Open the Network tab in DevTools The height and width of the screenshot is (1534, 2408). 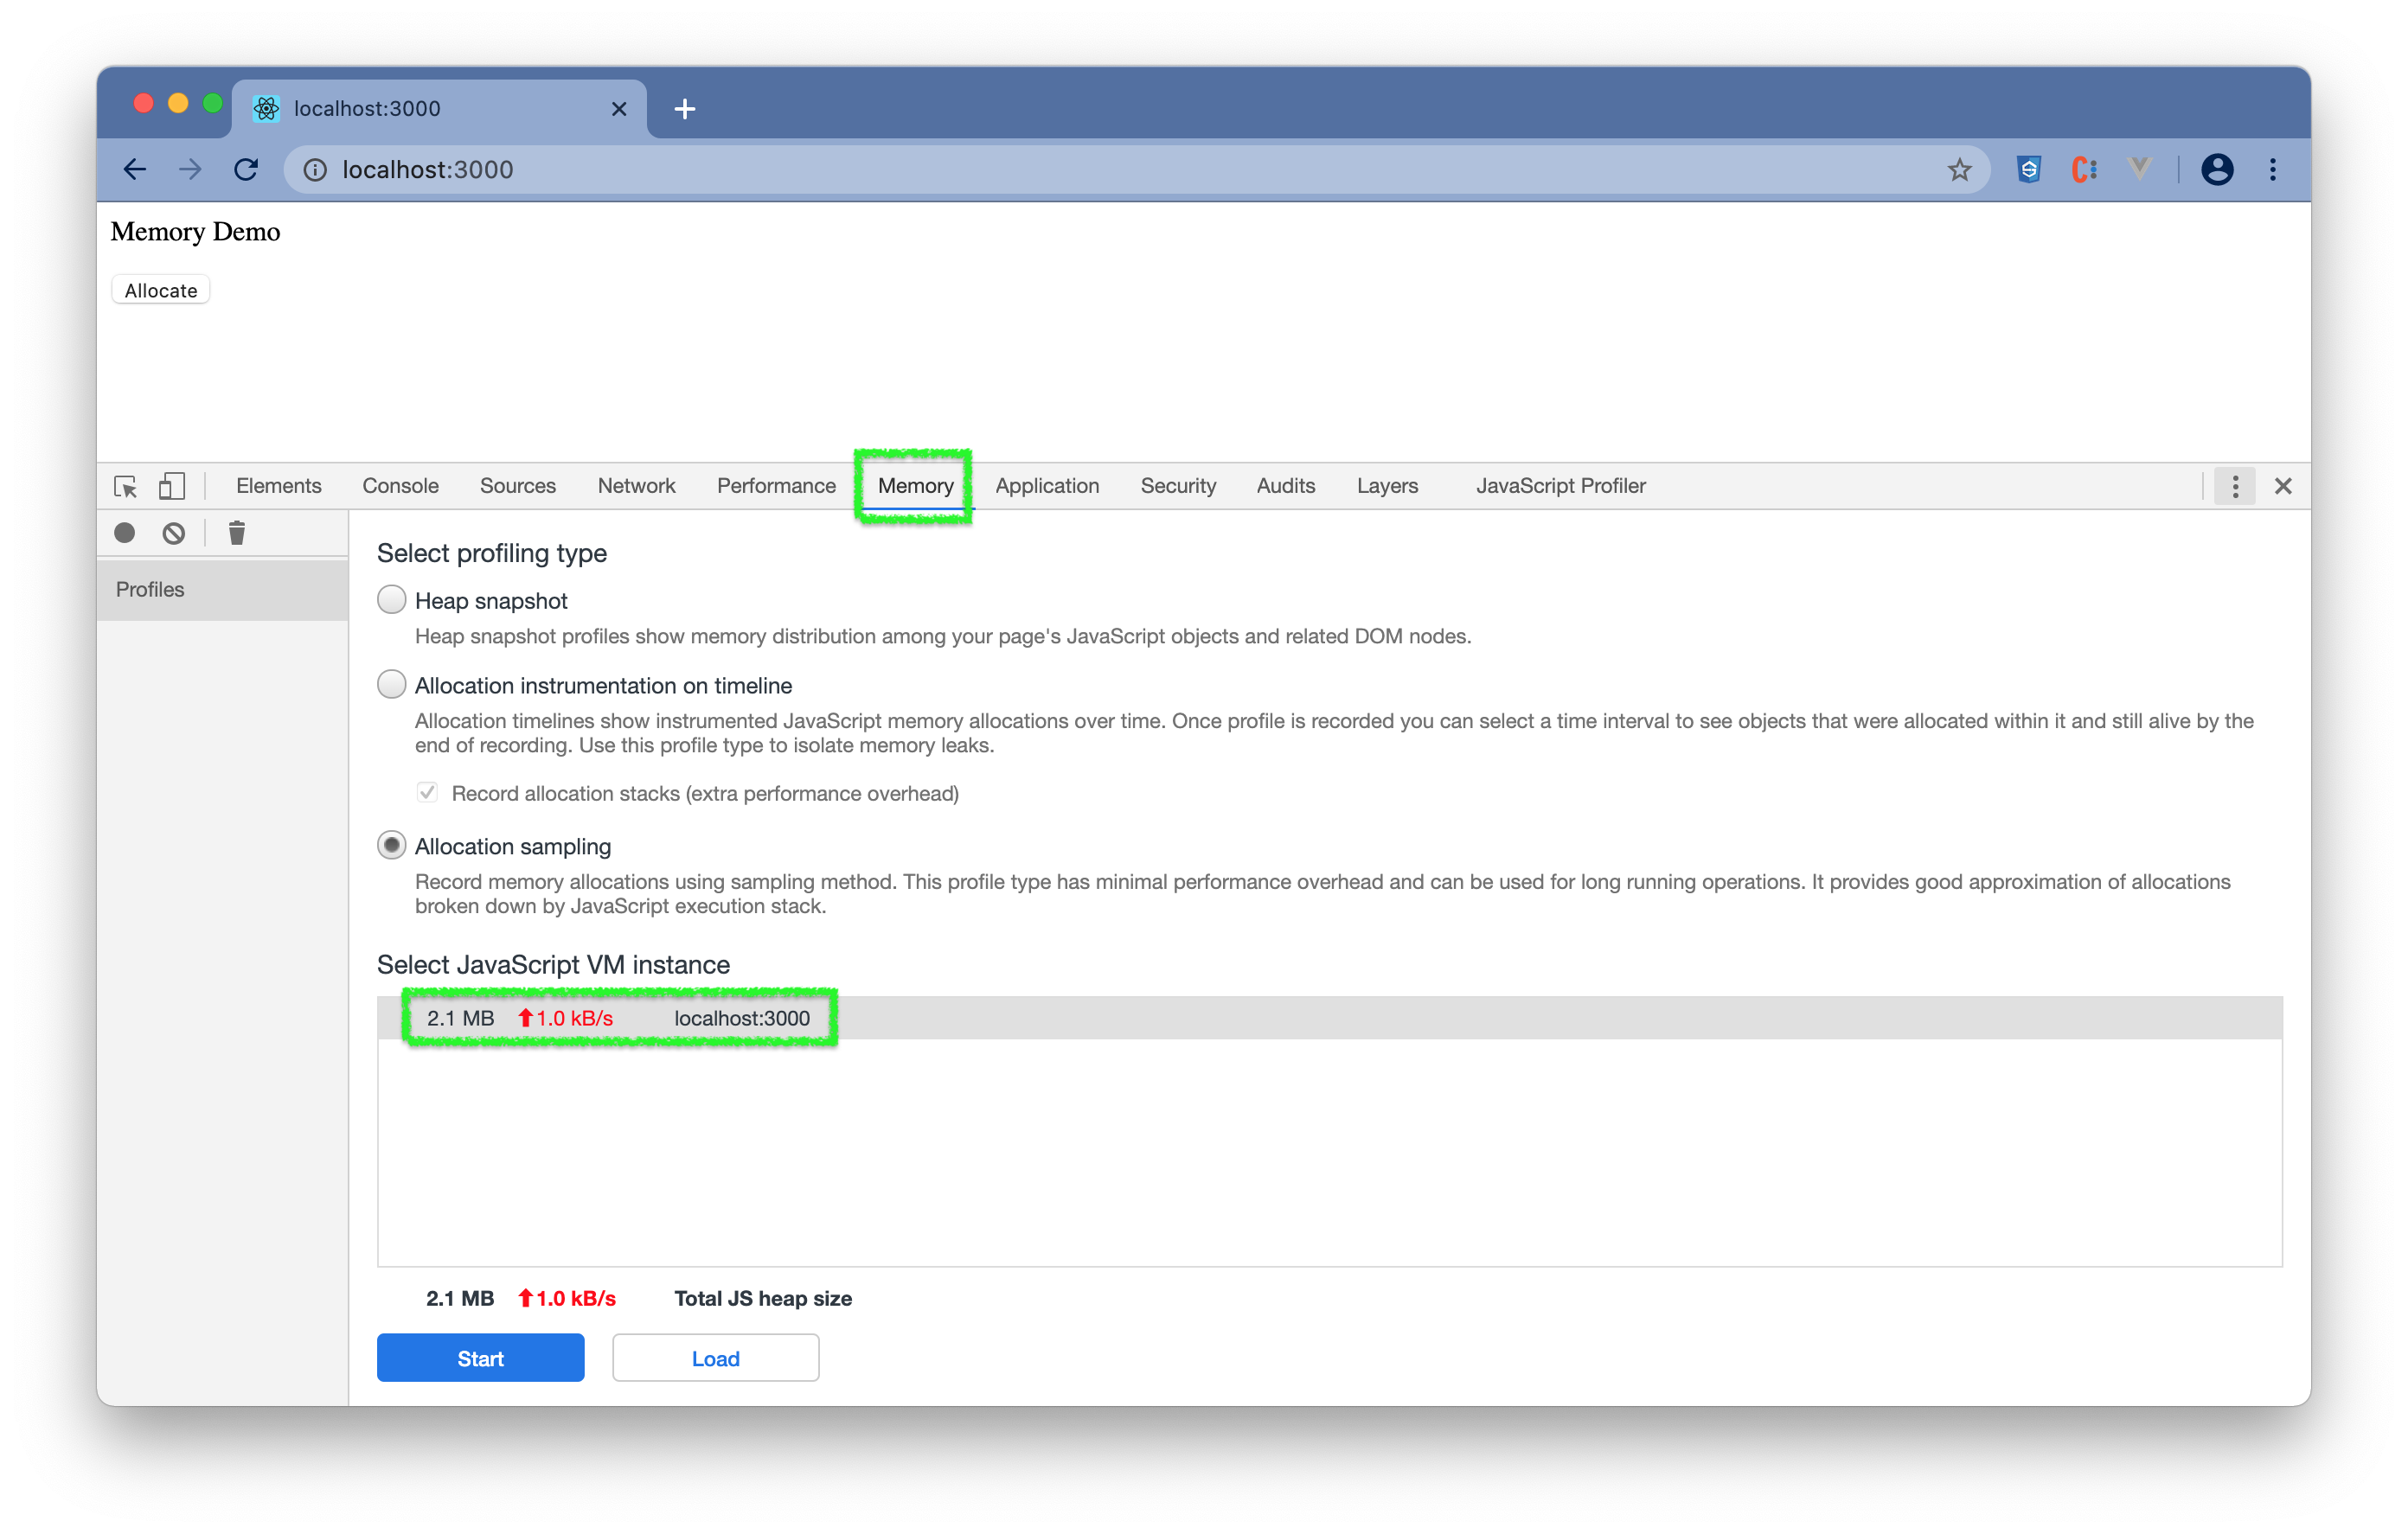[636, 486]
